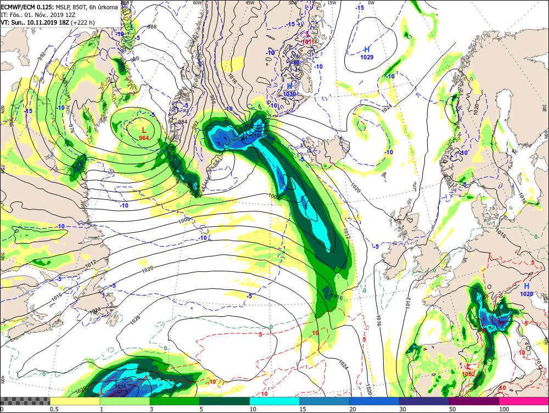Click the '50N' latitude label

[2, 255]
